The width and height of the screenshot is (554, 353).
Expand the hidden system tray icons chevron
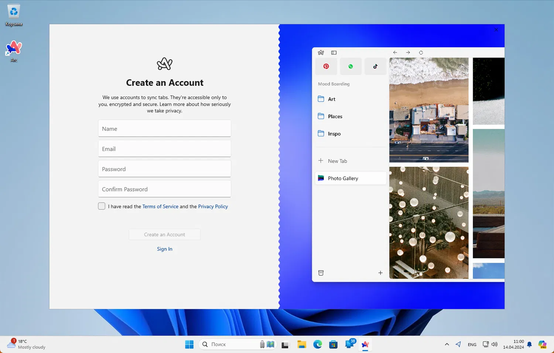447,344
